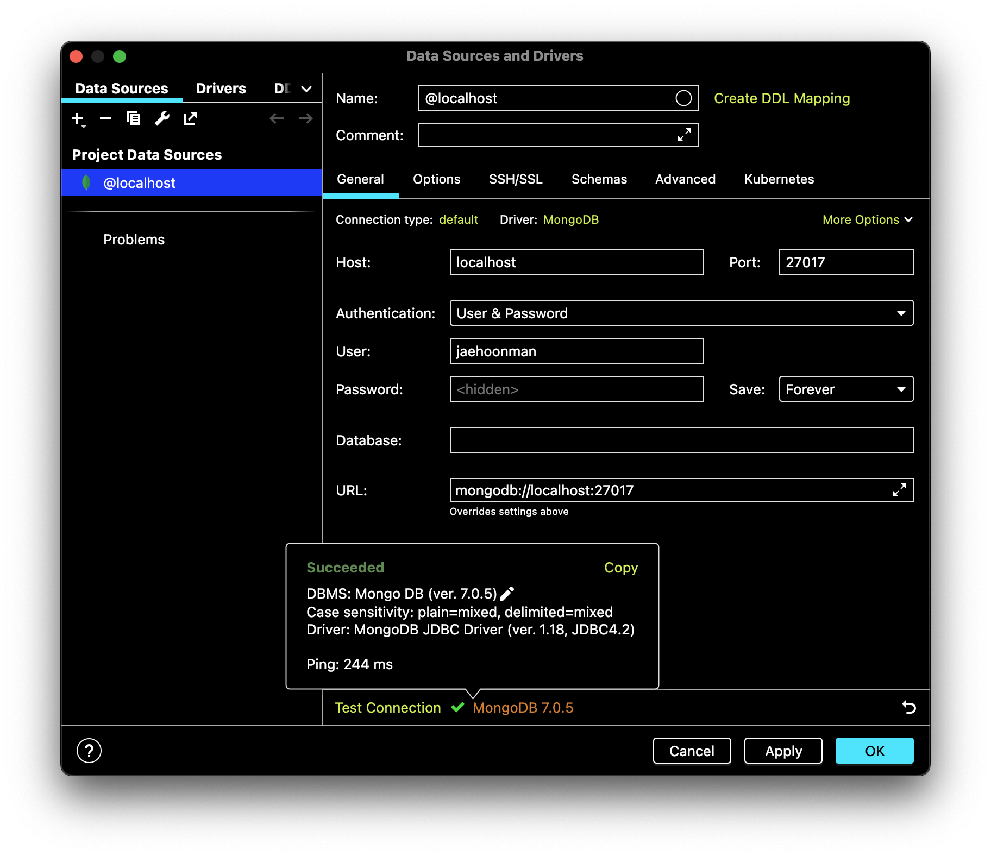Remove selected data source with minus icon
Screen dimensions: 991x856
point(105,118)
